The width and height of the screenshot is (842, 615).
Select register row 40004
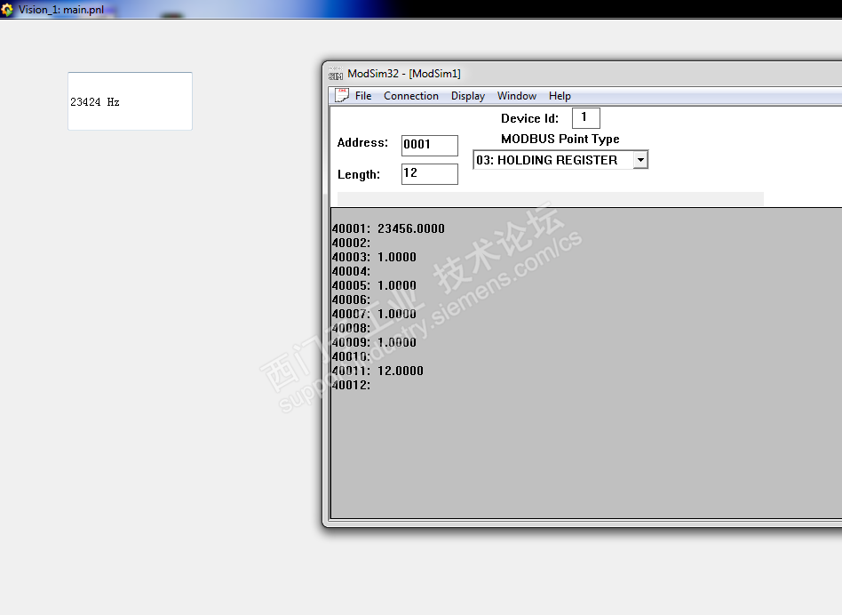[x=351, y=271]
